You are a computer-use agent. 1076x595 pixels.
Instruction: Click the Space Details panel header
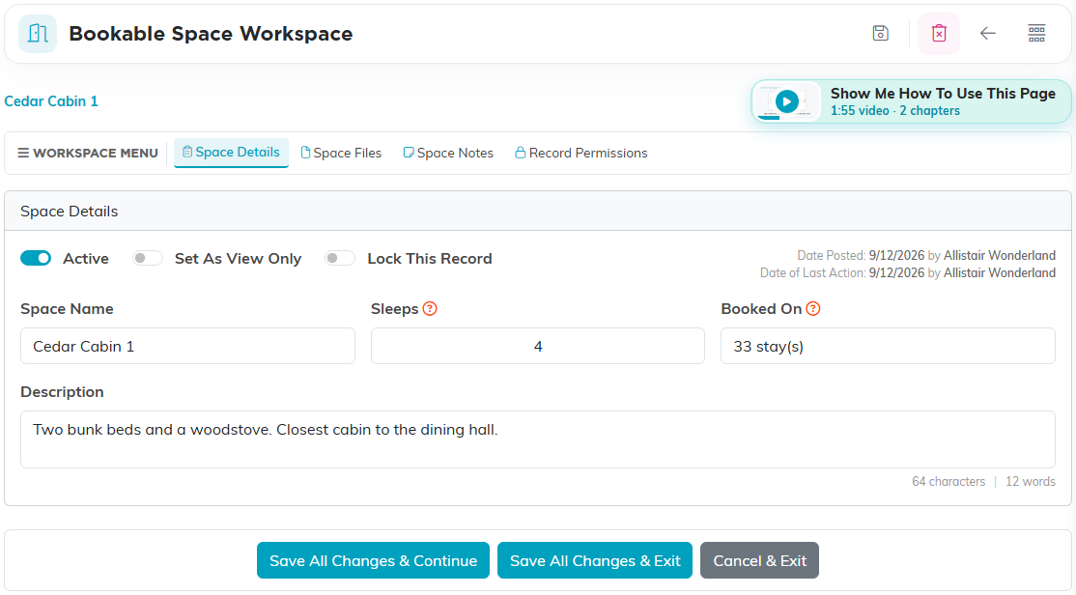(x=537, y=211)
